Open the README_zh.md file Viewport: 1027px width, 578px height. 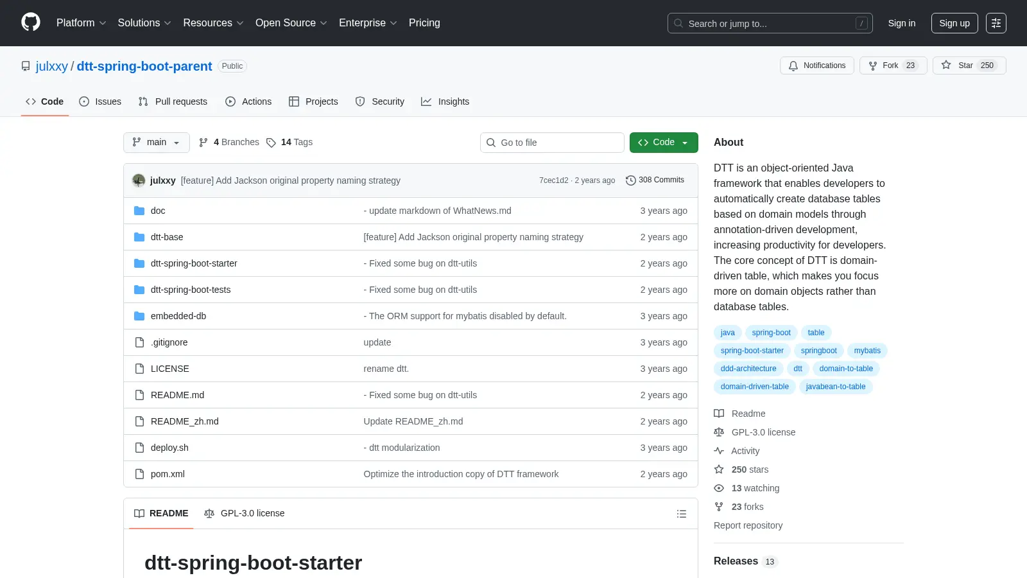click(185, 421)
